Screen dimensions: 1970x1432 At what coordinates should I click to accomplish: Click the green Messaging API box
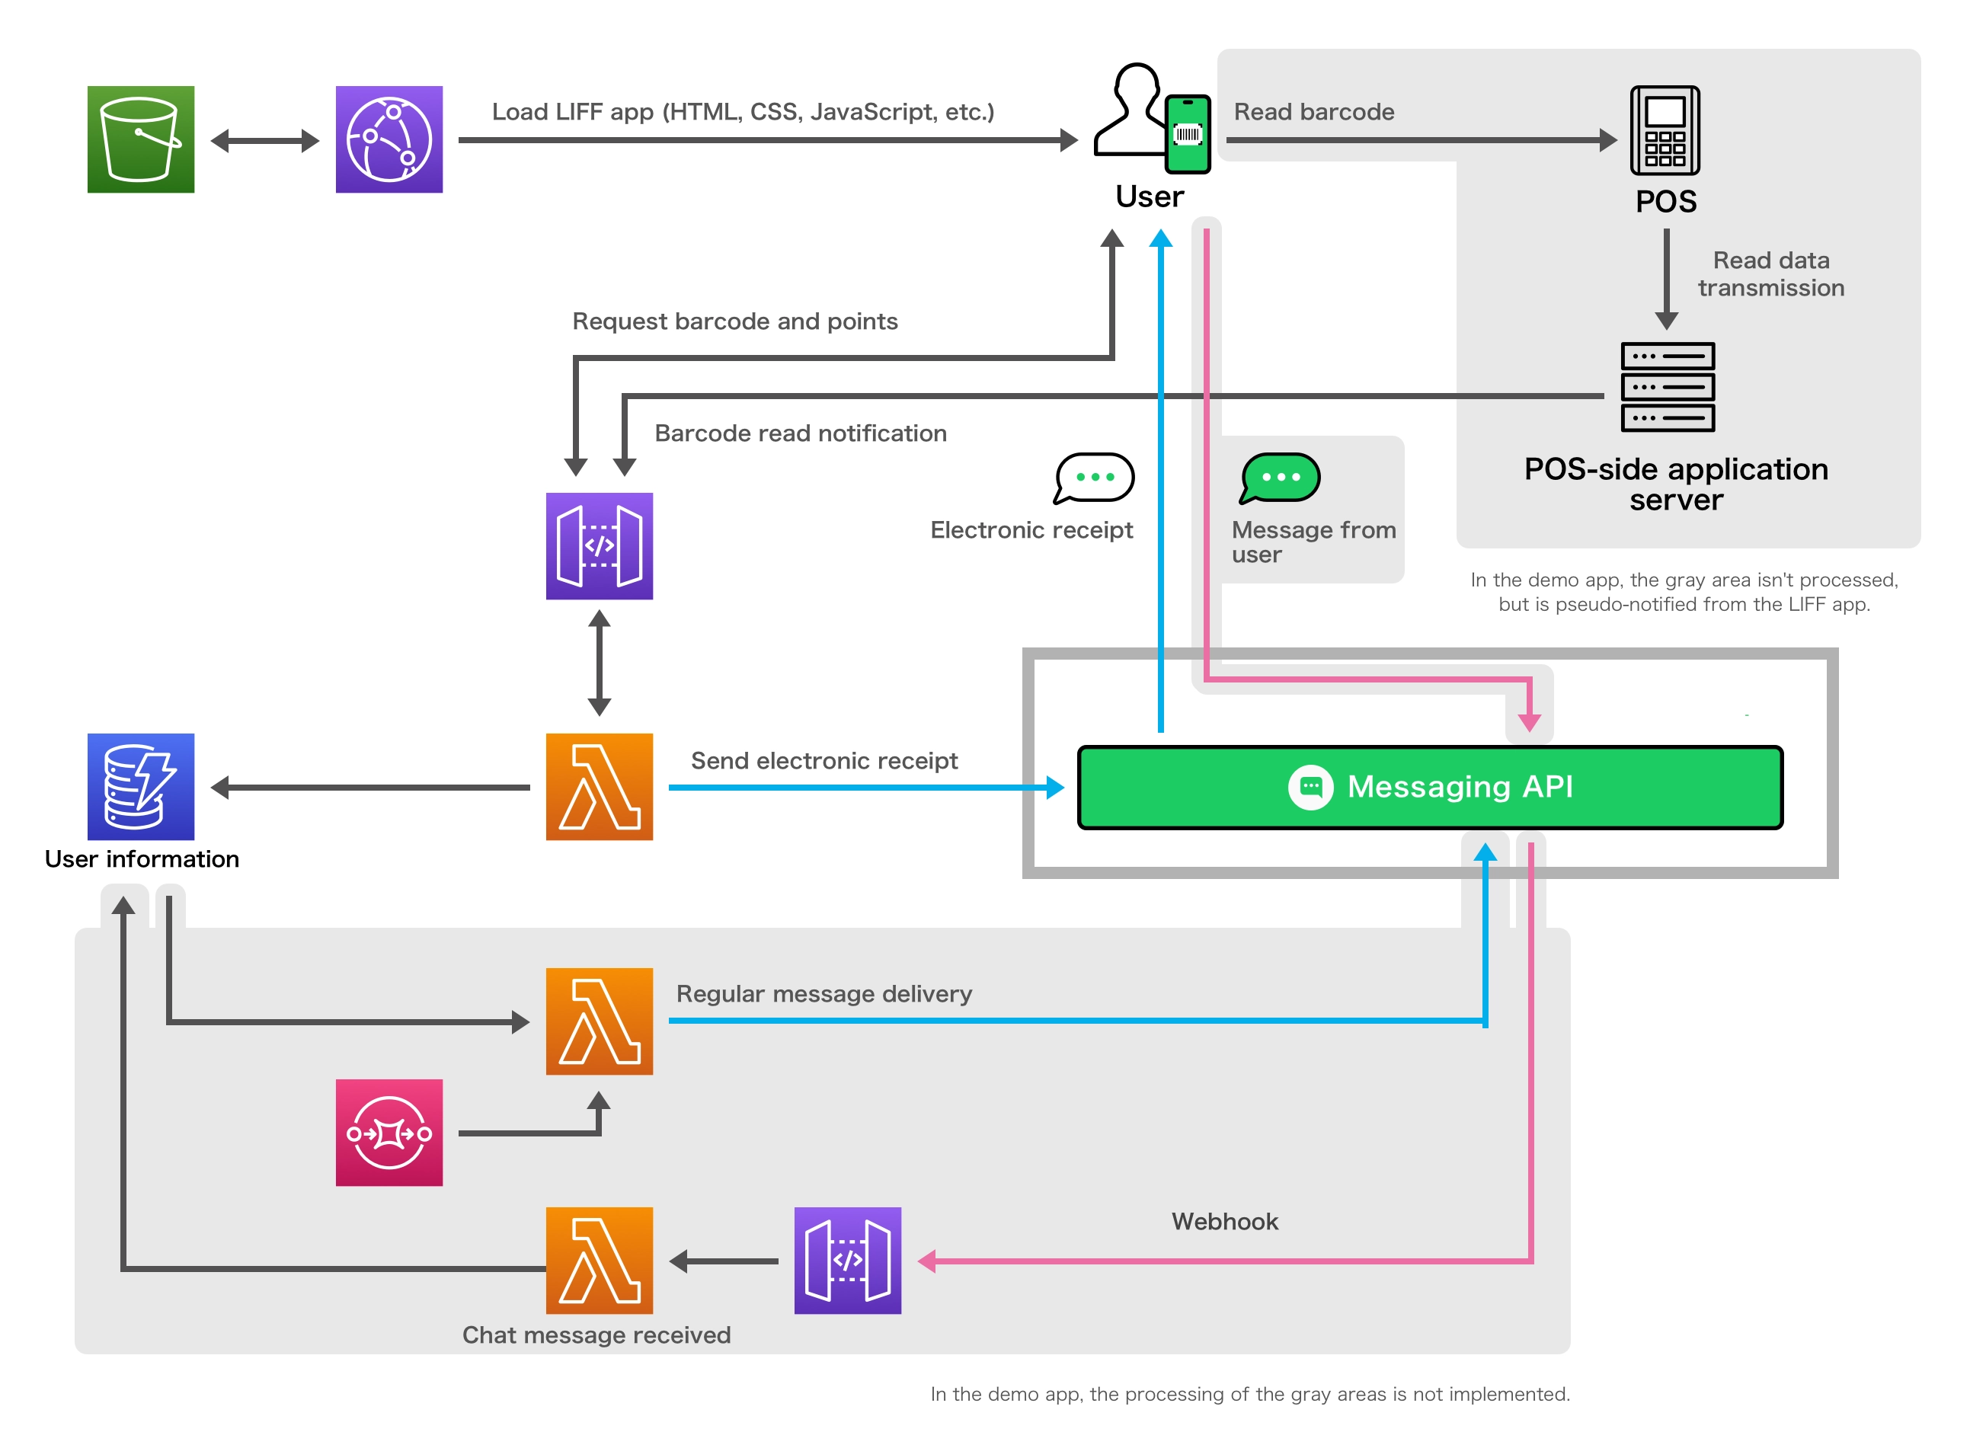[x=1429, y=786]
